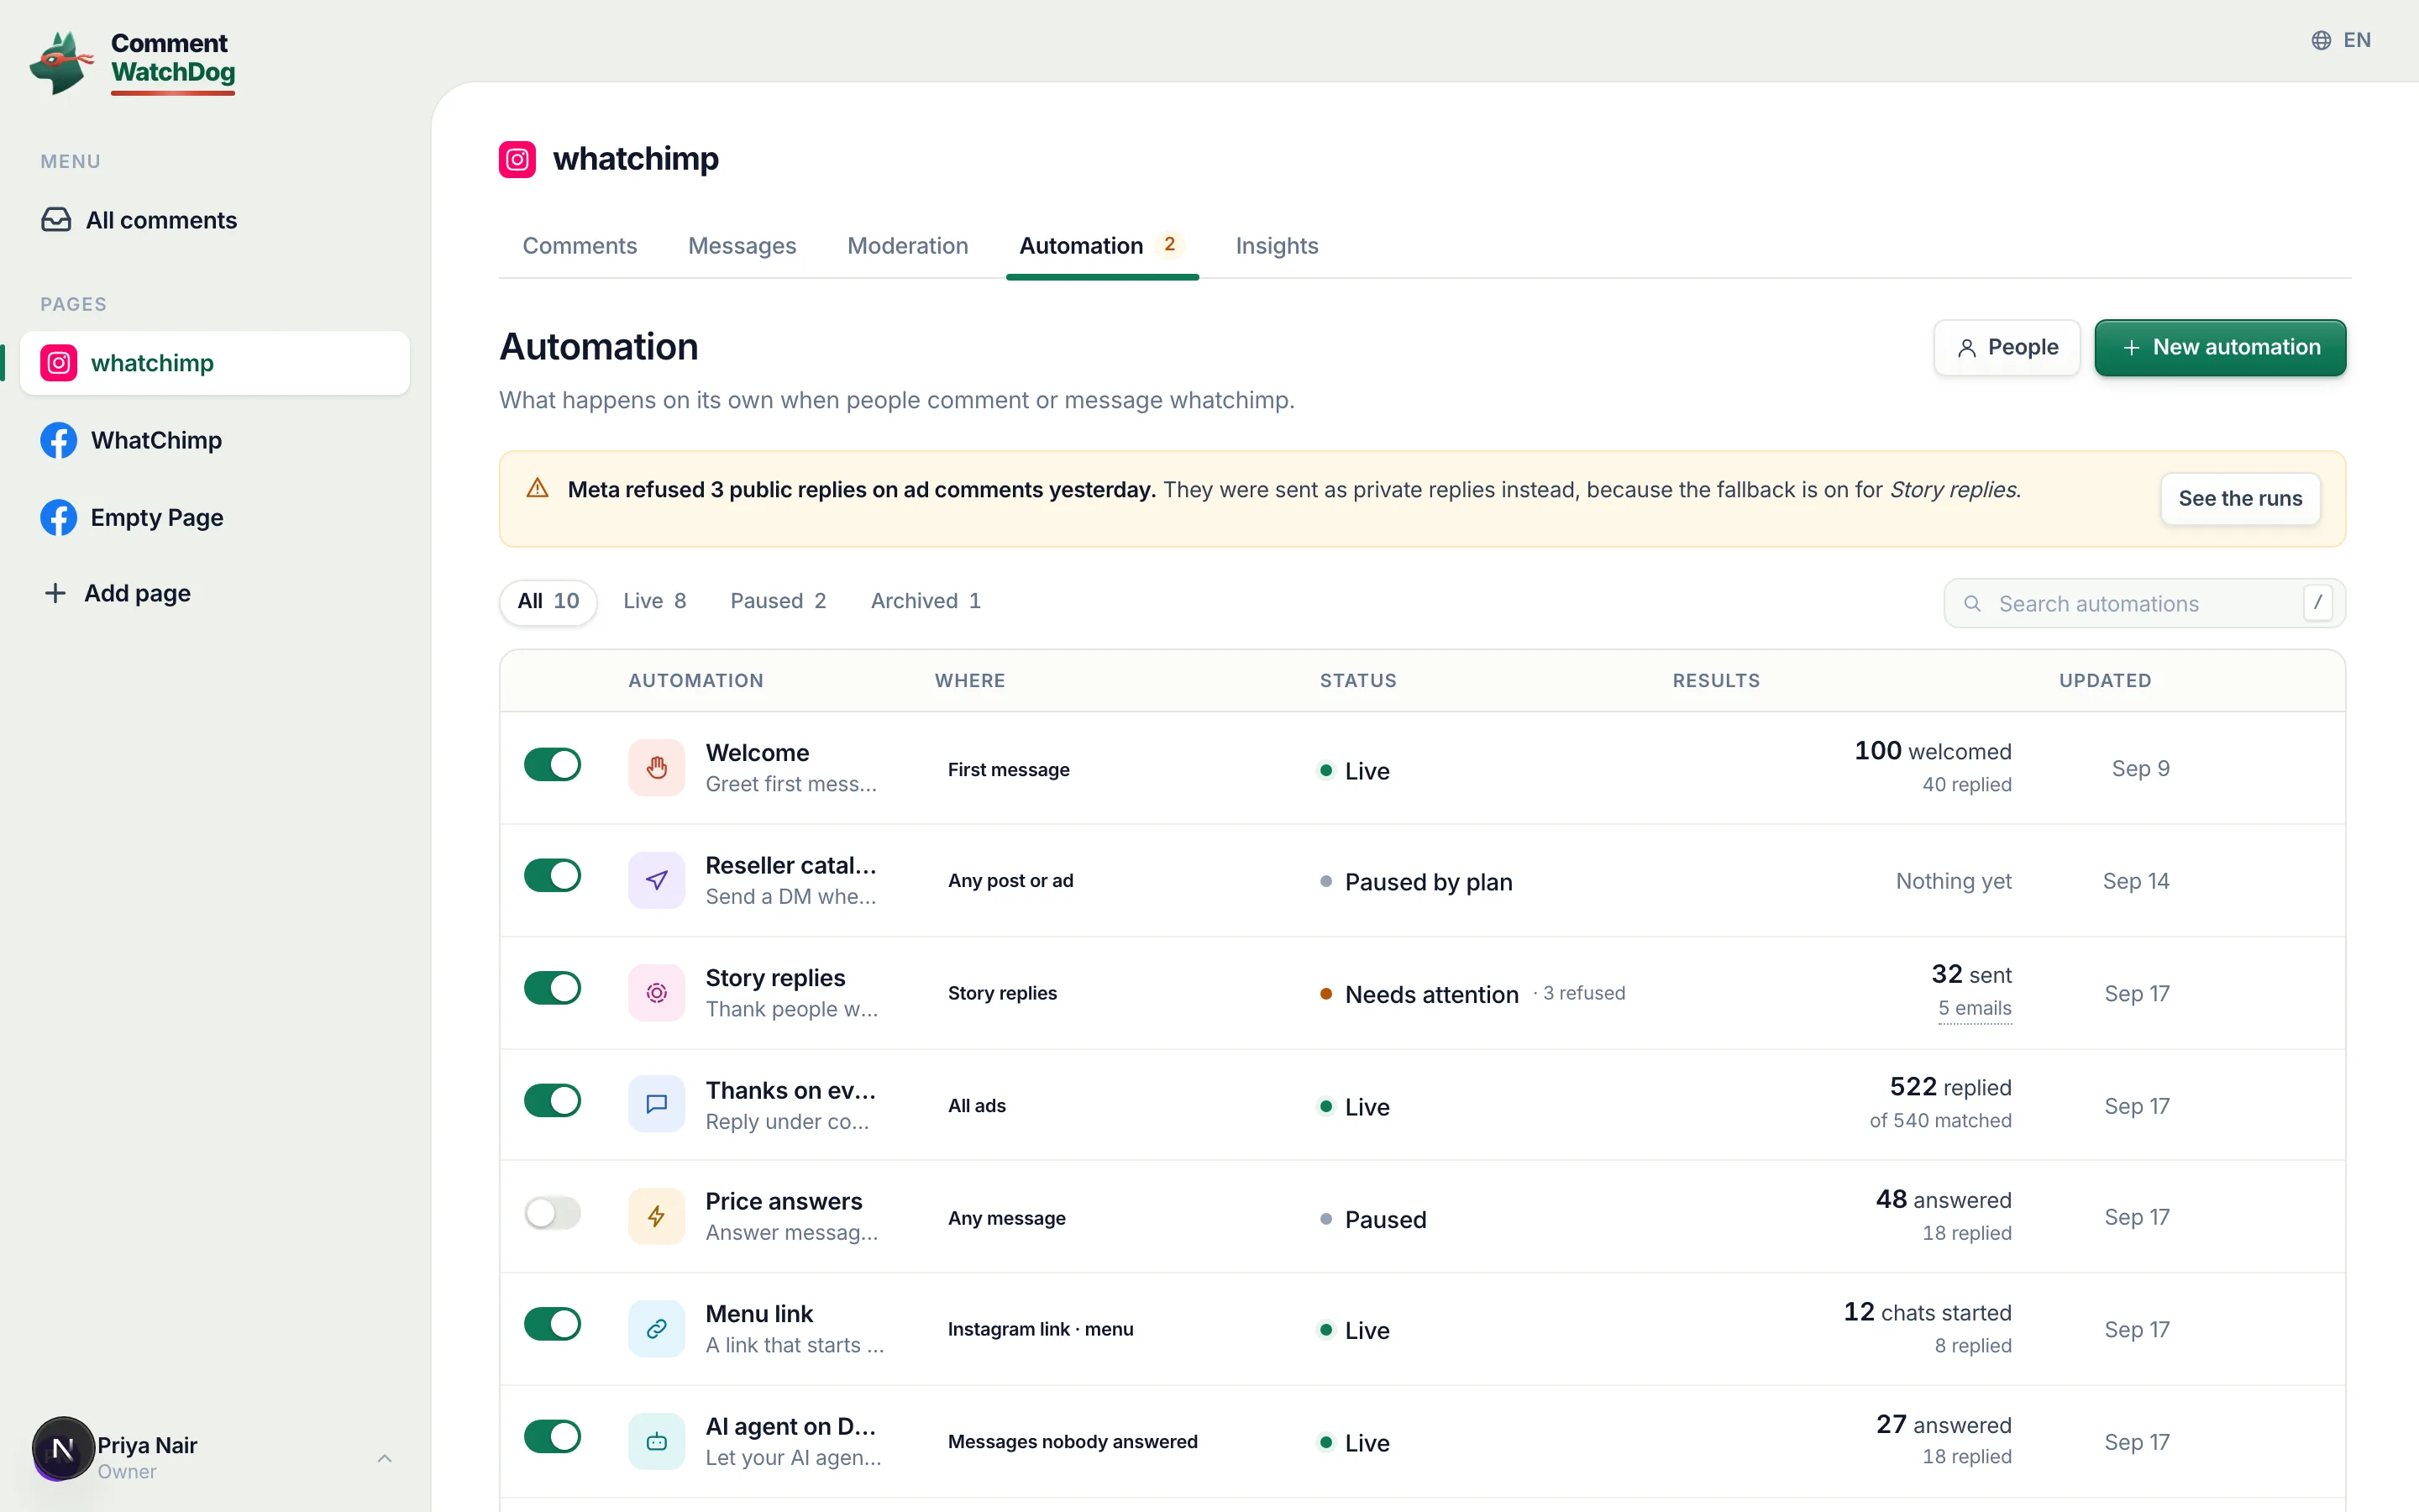Click the Welcome hand icon
This screenshot has height=1512, width=2419.
tap(657, 768)
